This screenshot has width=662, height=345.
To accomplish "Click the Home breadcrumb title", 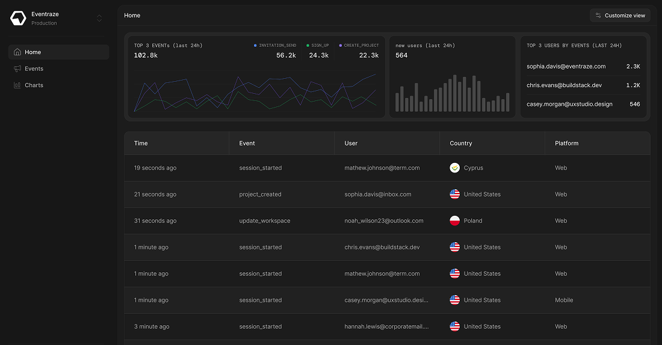I will click(x=132, y=15).
